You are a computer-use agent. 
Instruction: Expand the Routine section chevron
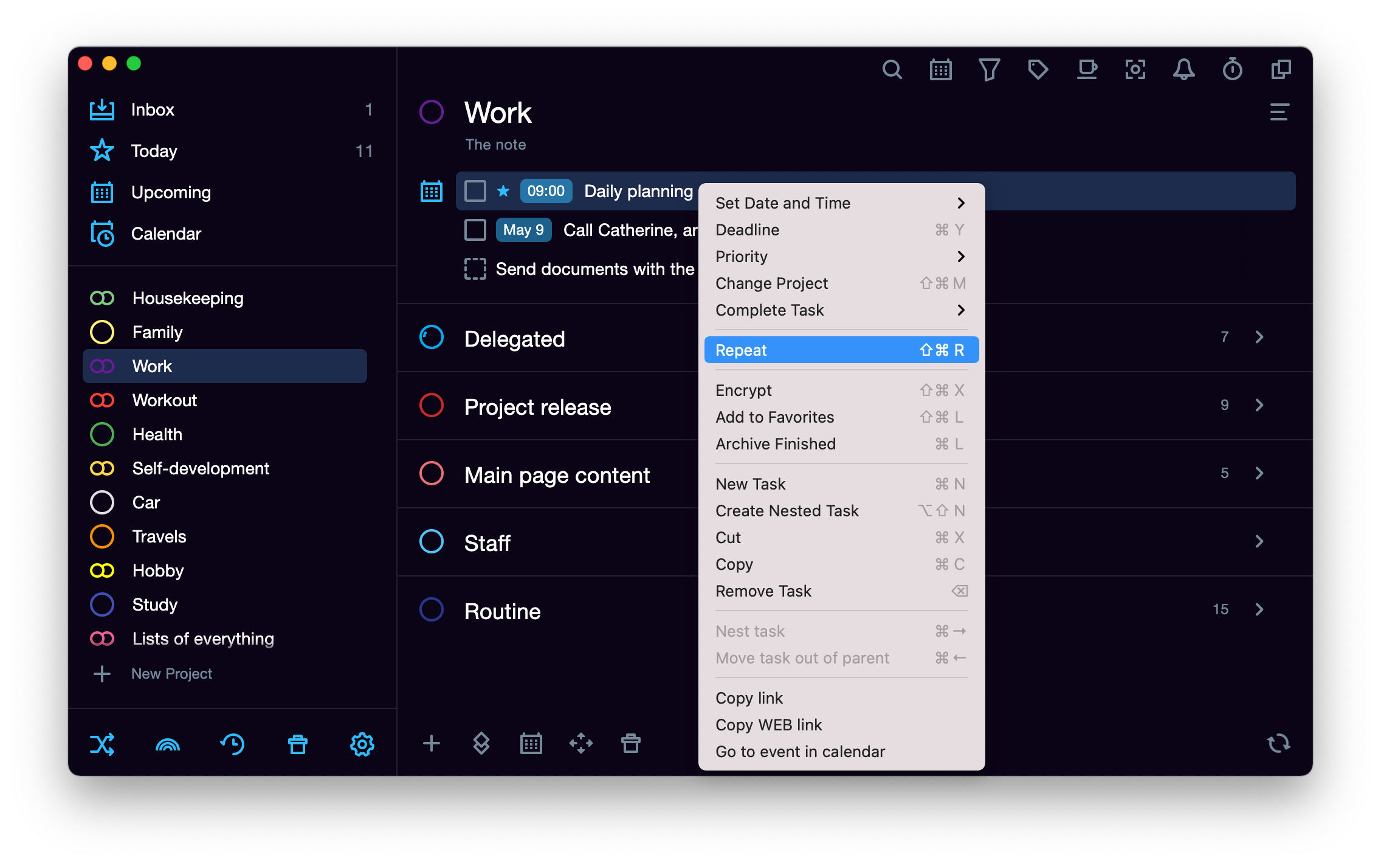(x=1259, y=609)
